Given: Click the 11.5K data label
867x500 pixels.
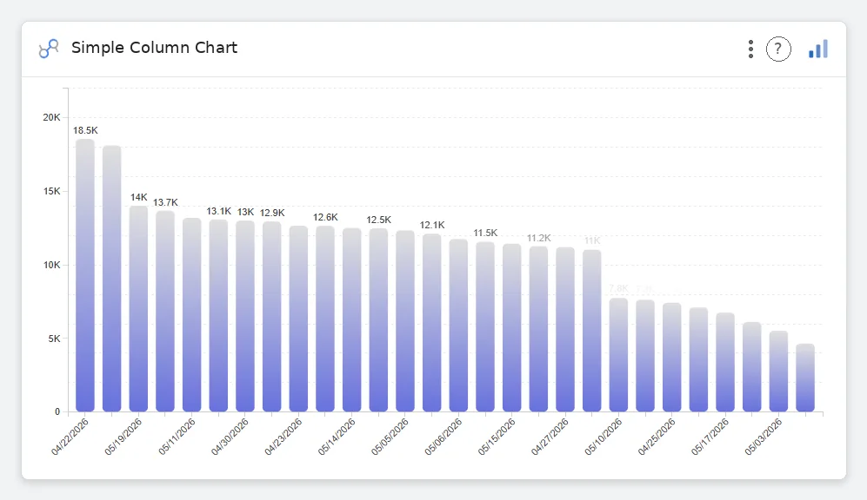Looking at the screenshot, I should click(x=485, y=234).
